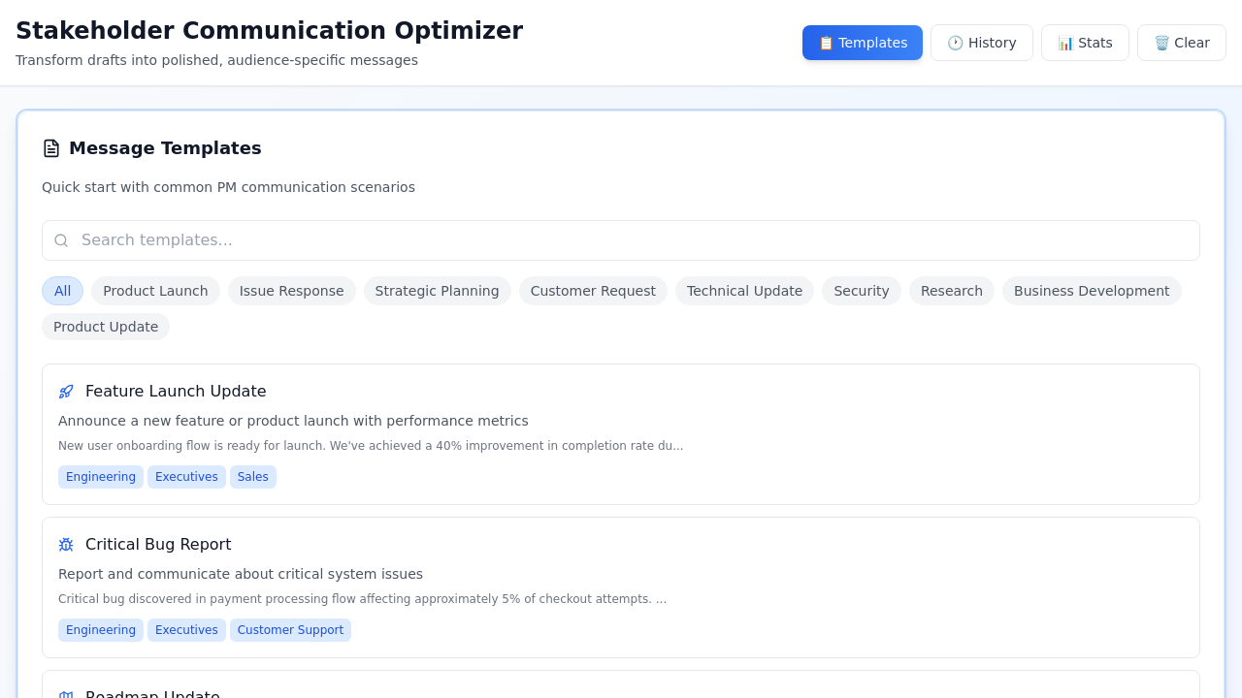Click the trash icon in the Clear button
Viewport: 1242px width, 698px height.
[x=1163, y=43]
